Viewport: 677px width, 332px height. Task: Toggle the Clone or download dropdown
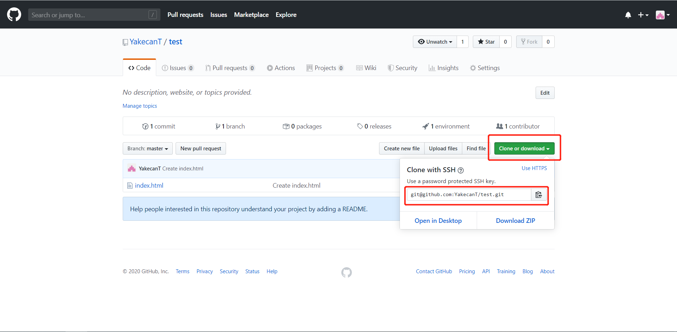(x=524, y=149)
